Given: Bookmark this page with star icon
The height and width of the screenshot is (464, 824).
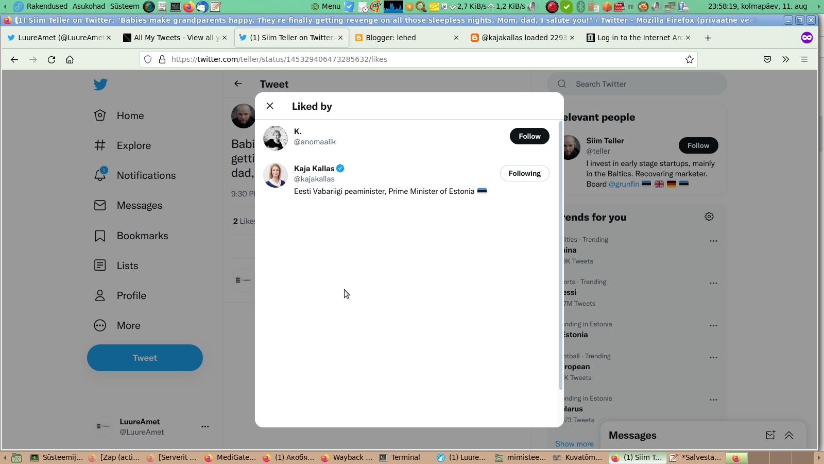Looking at the screenshot, I should point(690,59).
